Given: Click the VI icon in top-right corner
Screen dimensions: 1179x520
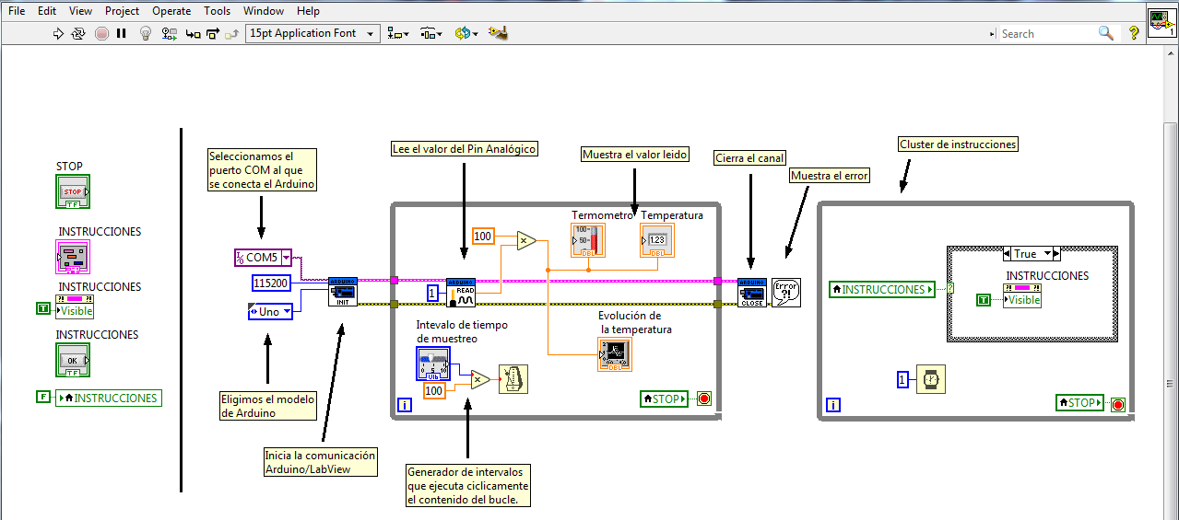Looking at the screenshot, I should pos(1161,21).
